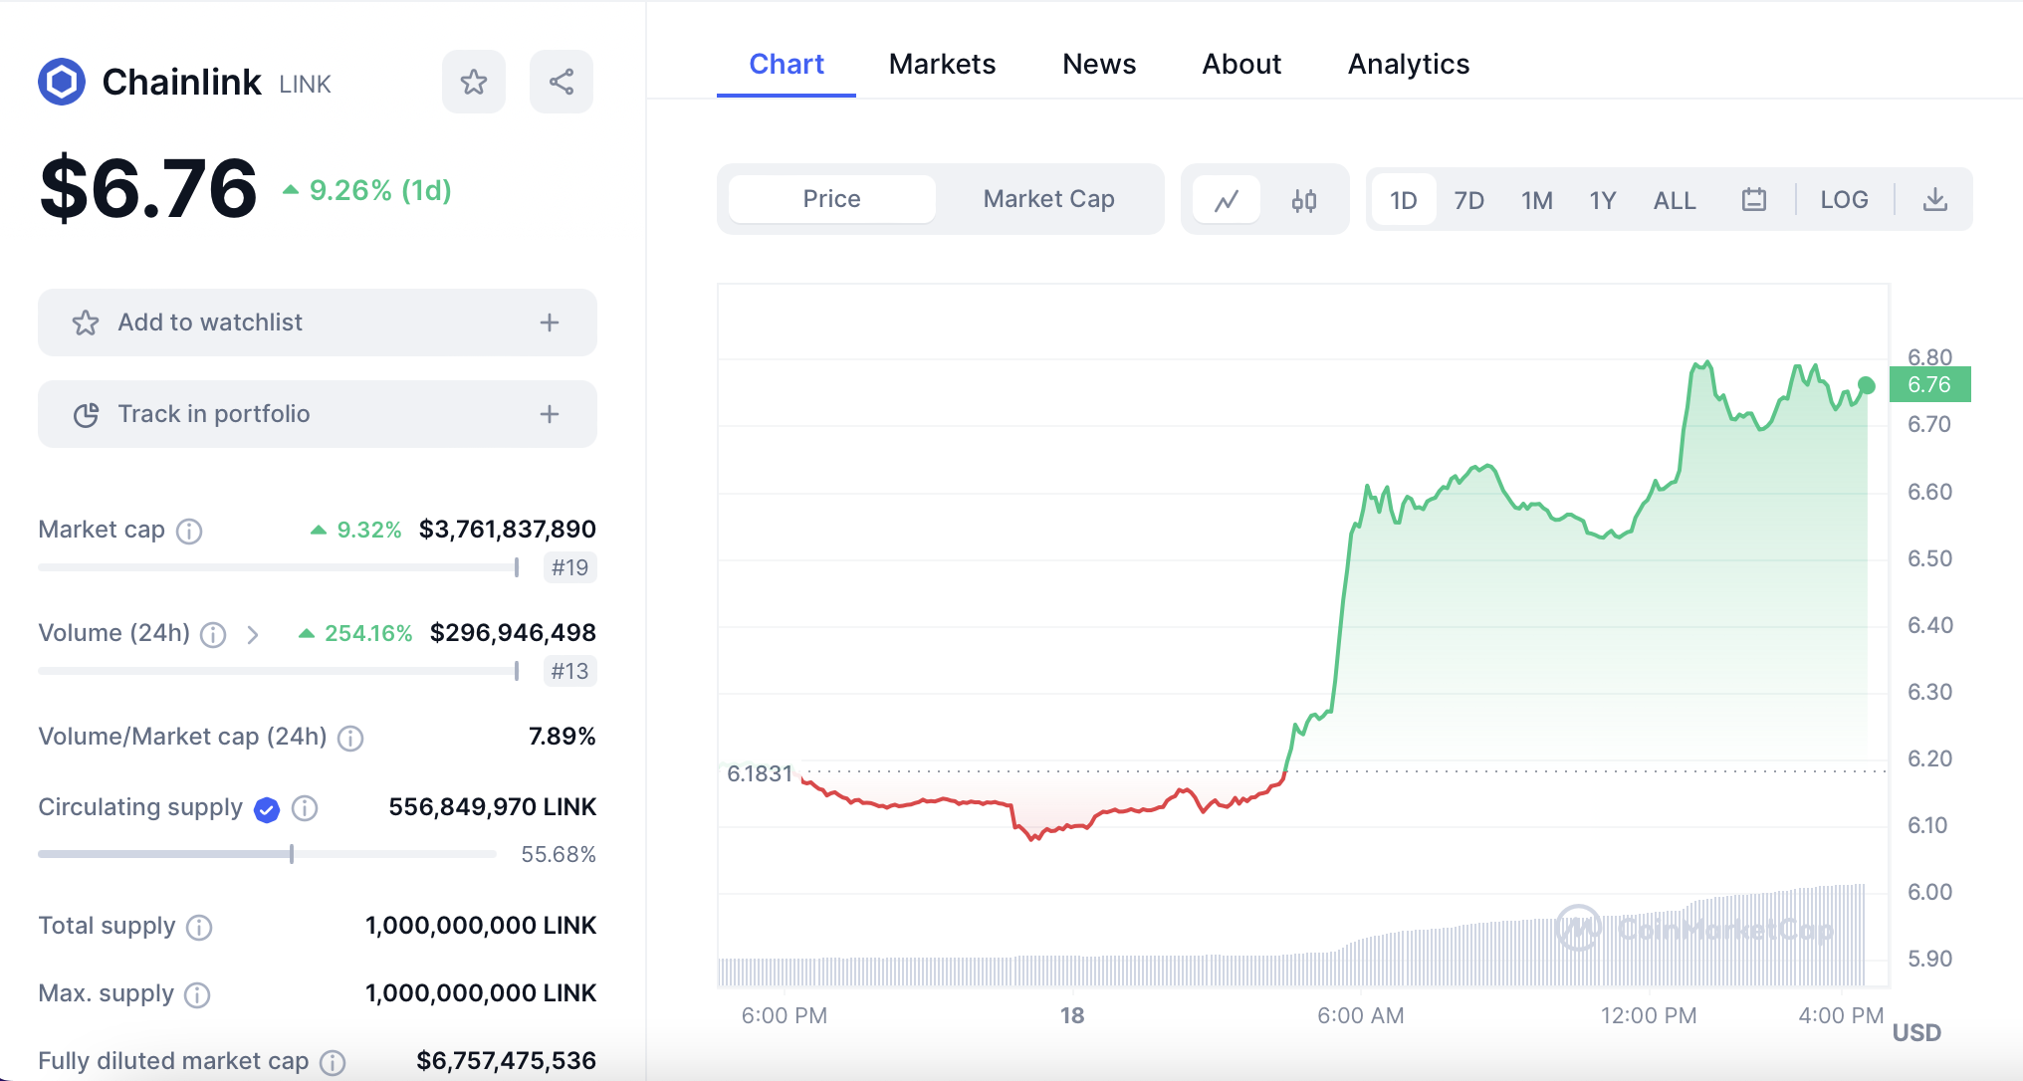This screenshot has width=2023, height=1081.
Task: Switch to line chart view icon
Action: [x=1227, y=200]
